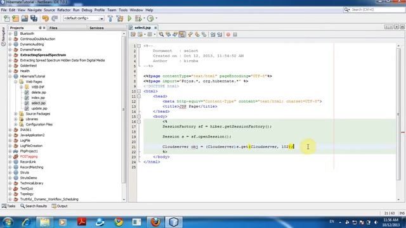Open the Profile Project dropdown arrow
Screen dimensions: 406x228
click(x=156, y=18)
